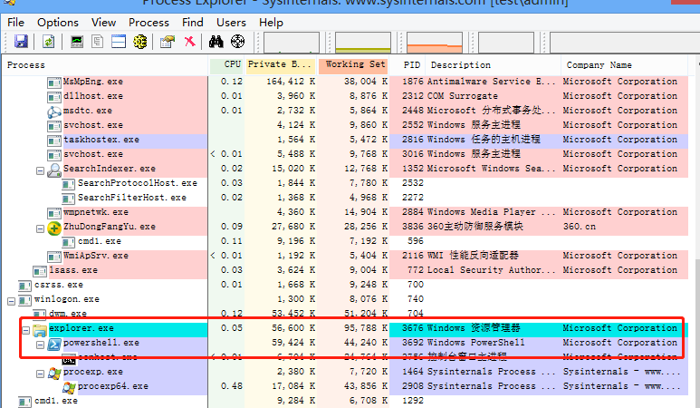Click the wmpnetwk.exe process icon
700x408 pixels.
pos(54,213)
